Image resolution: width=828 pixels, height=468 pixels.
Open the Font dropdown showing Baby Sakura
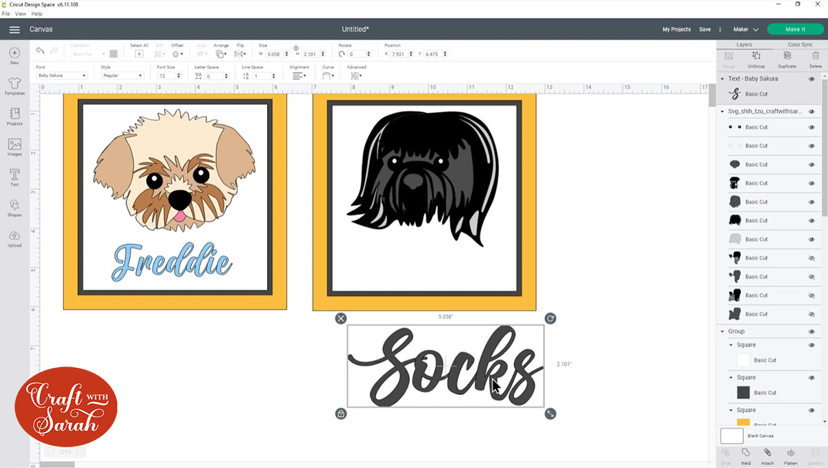(61, 75)
